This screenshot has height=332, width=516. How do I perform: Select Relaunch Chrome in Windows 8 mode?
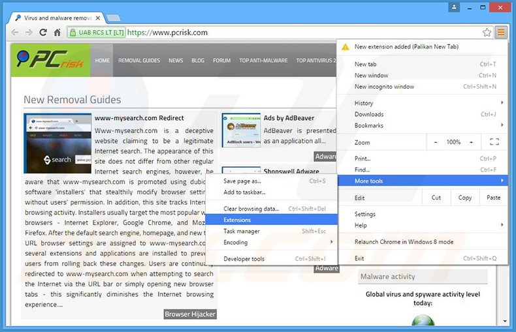422,241
